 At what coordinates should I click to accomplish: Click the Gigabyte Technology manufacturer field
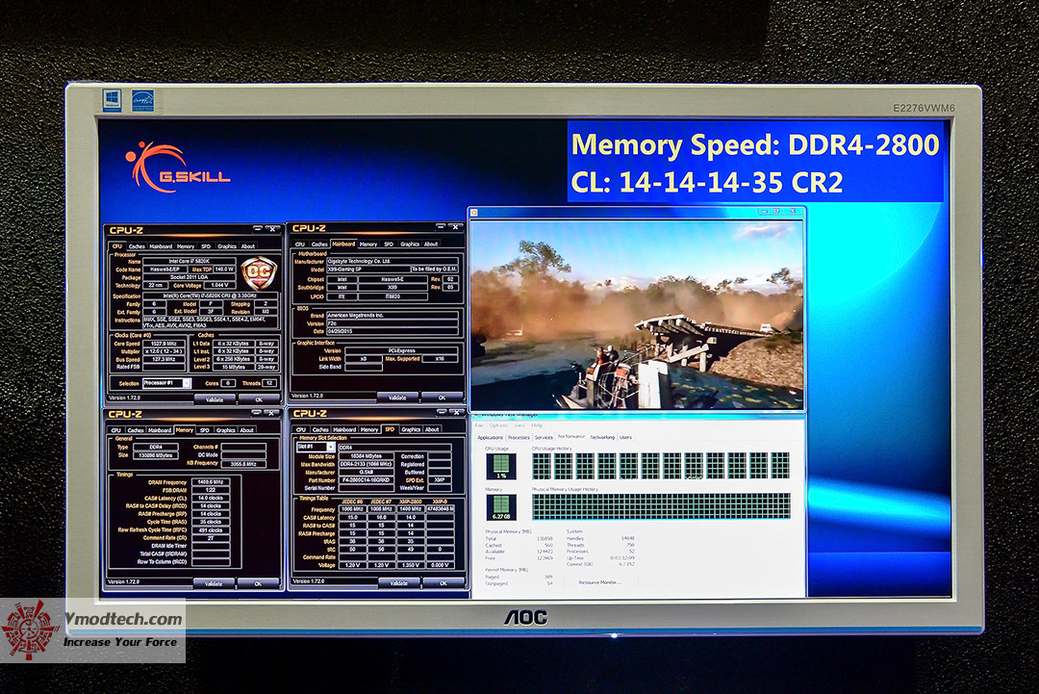[393, 261]
